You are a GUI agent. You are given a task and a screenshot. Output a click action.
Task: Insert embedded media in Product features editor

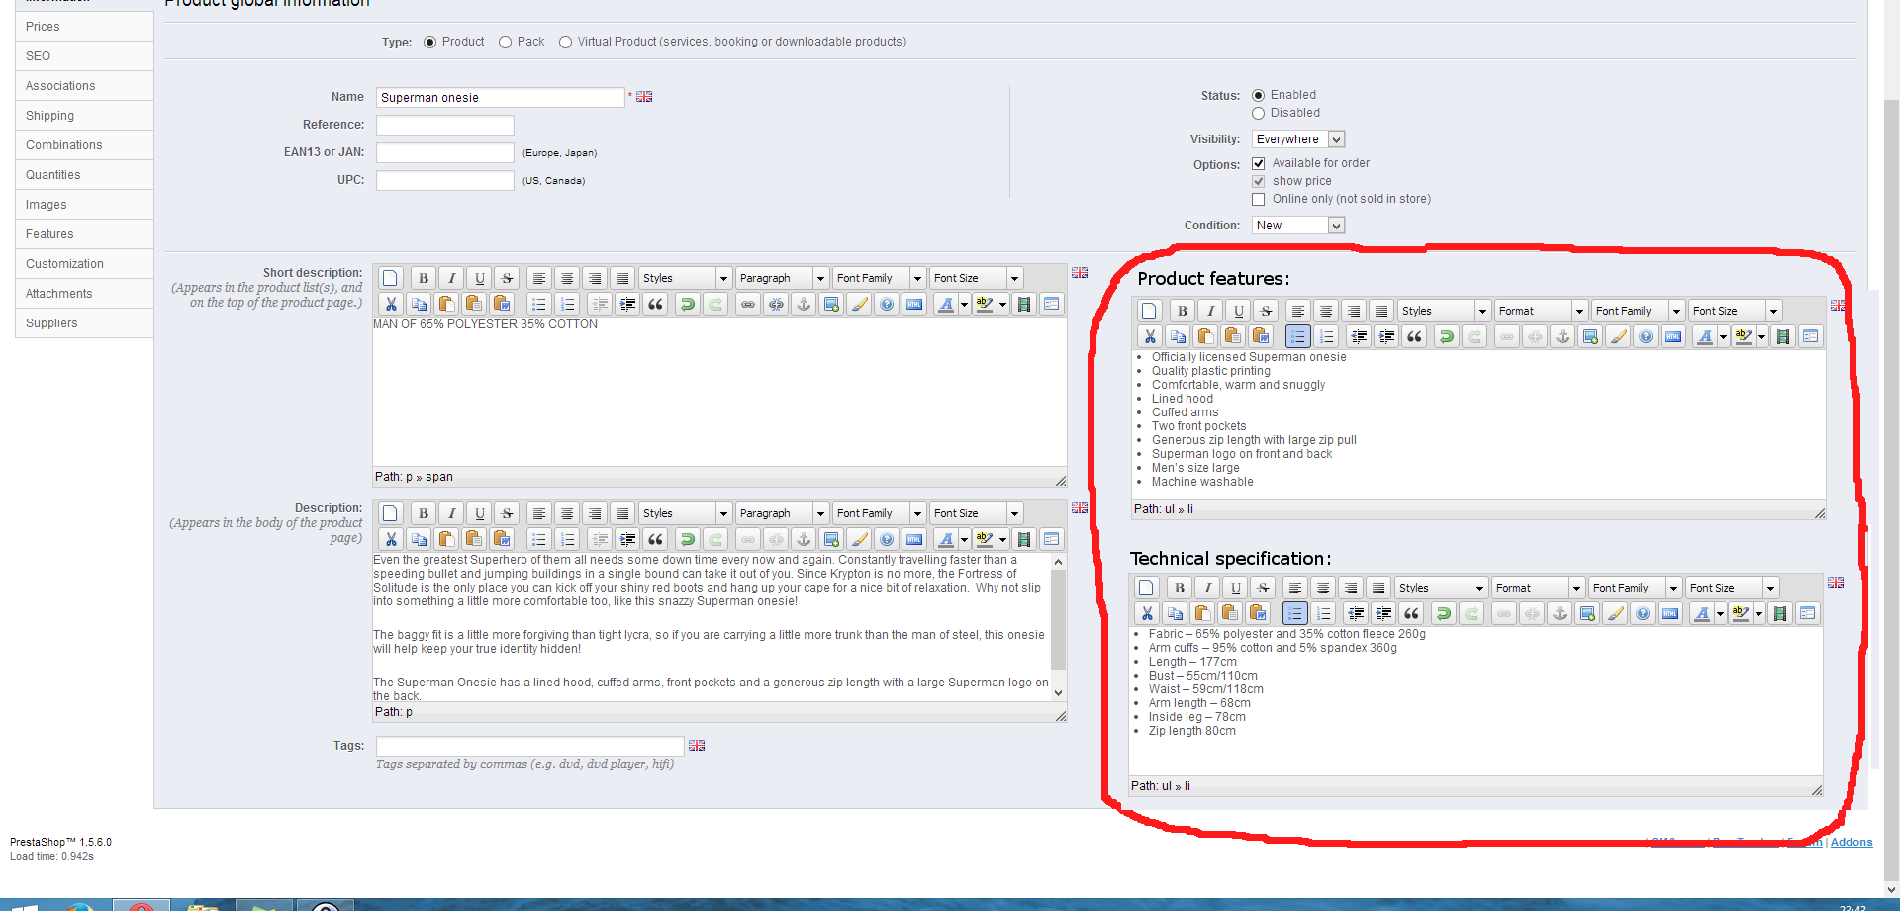click(1783, 336)
